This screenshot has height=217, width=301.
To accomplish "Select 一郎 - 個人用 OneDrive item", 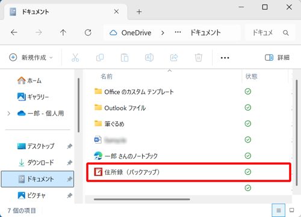I will (x=41, y=114).
